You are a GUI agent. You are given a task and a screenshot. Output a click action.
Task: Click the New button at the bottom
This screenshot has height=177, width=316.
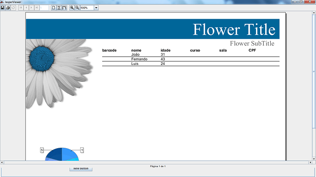pyautogui.click(x=81, y=169)
